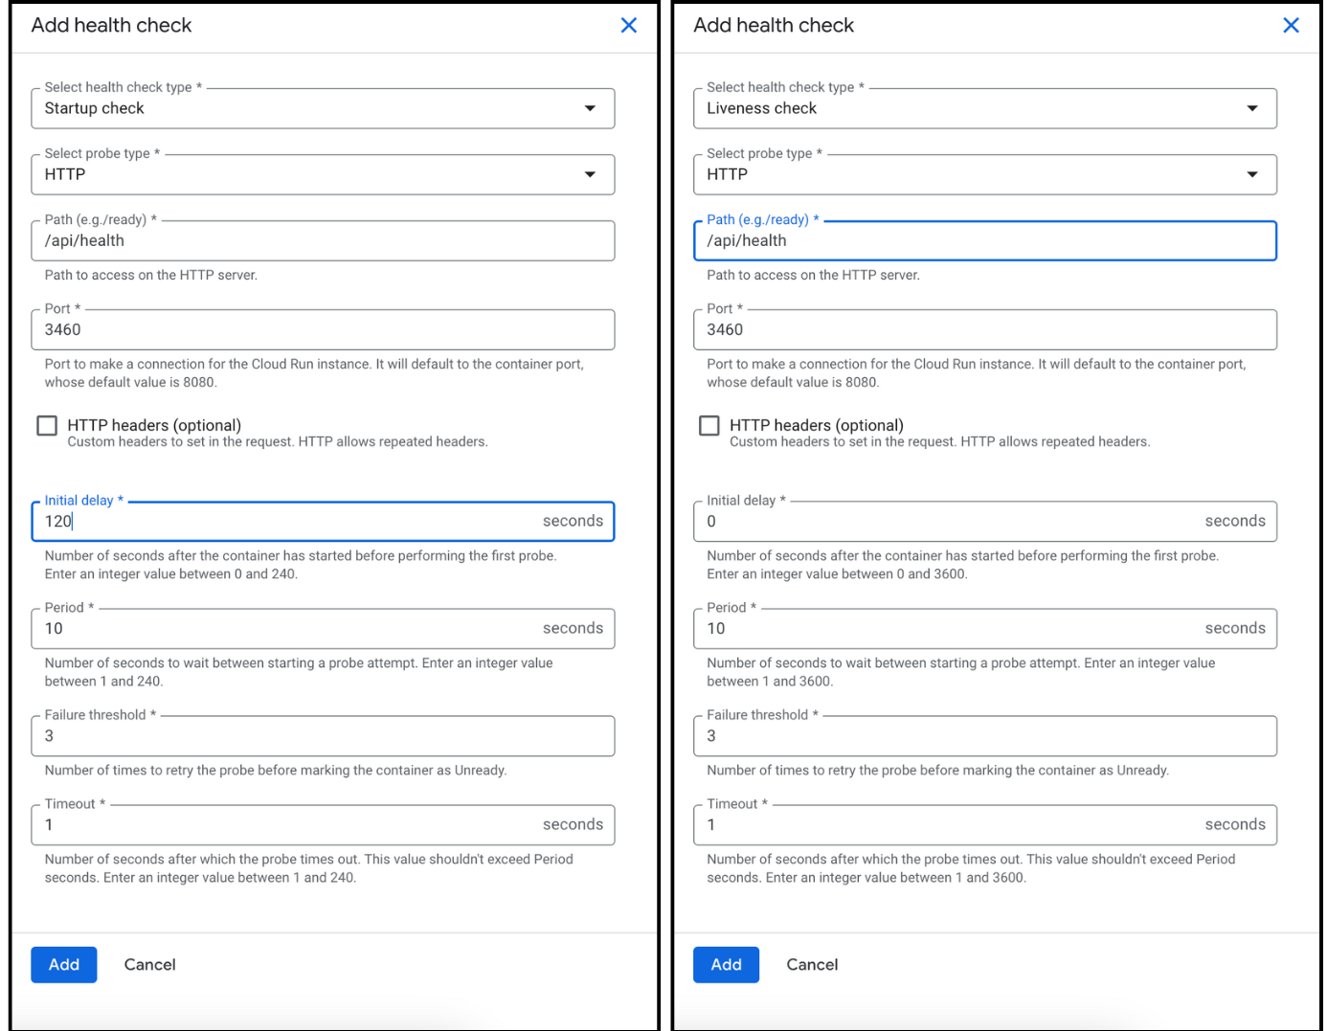
Task: Close the Startup check dialog with X
Action: [628, 26]
